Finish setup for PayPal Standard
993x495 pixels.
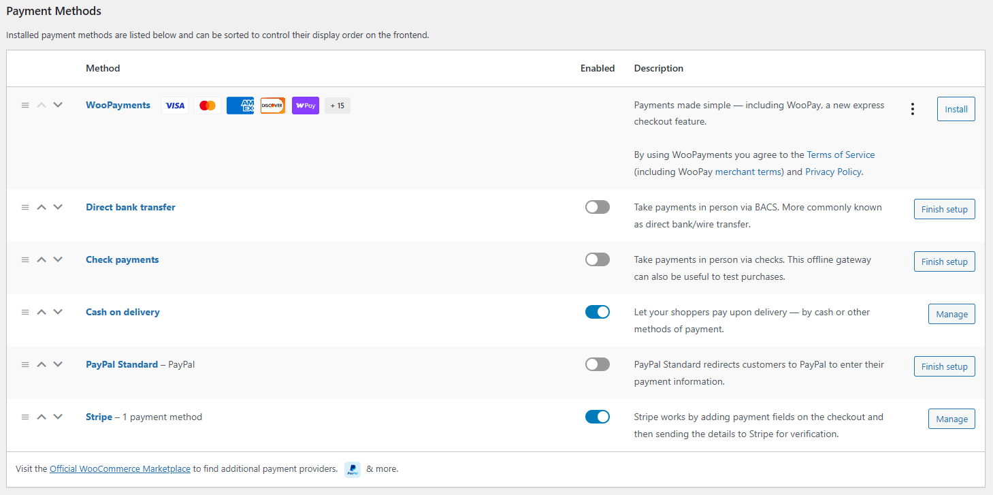(945, 366)
